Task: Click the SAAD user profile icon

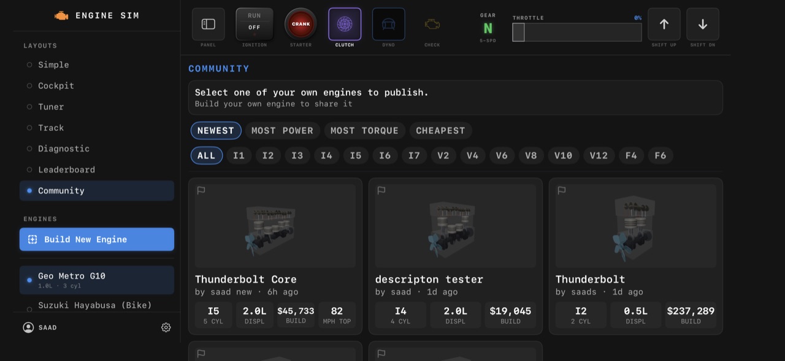Action: pos(28,327)
